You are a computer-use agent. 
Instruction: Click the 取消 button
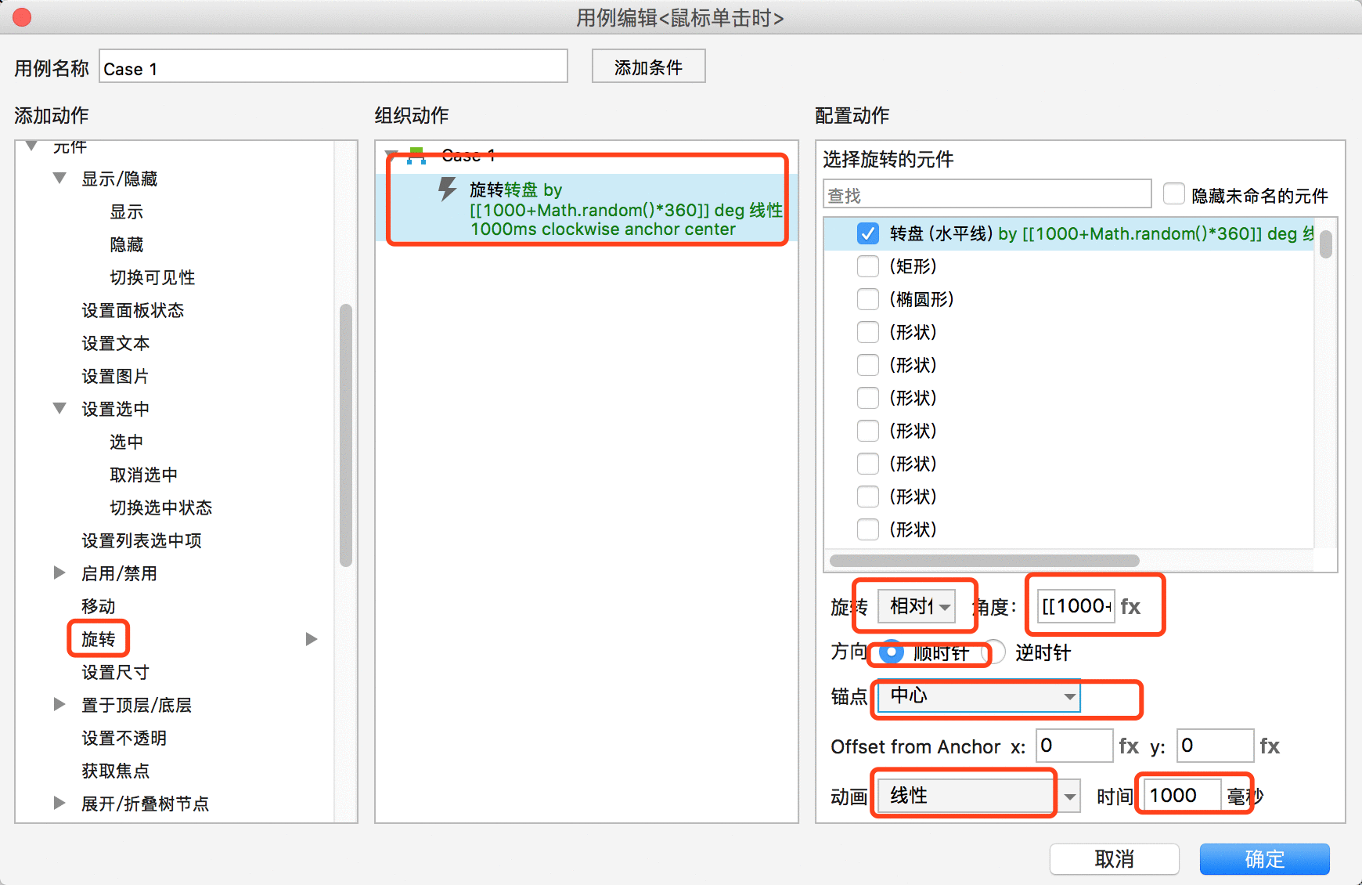1114,858
